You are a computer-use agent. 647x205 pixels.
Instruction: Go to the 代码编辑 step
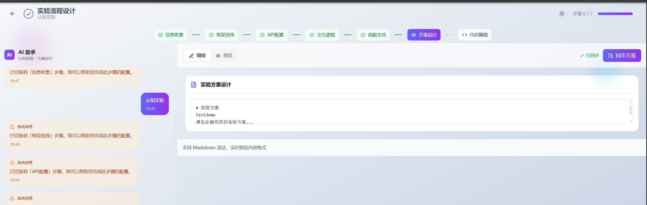475,35
